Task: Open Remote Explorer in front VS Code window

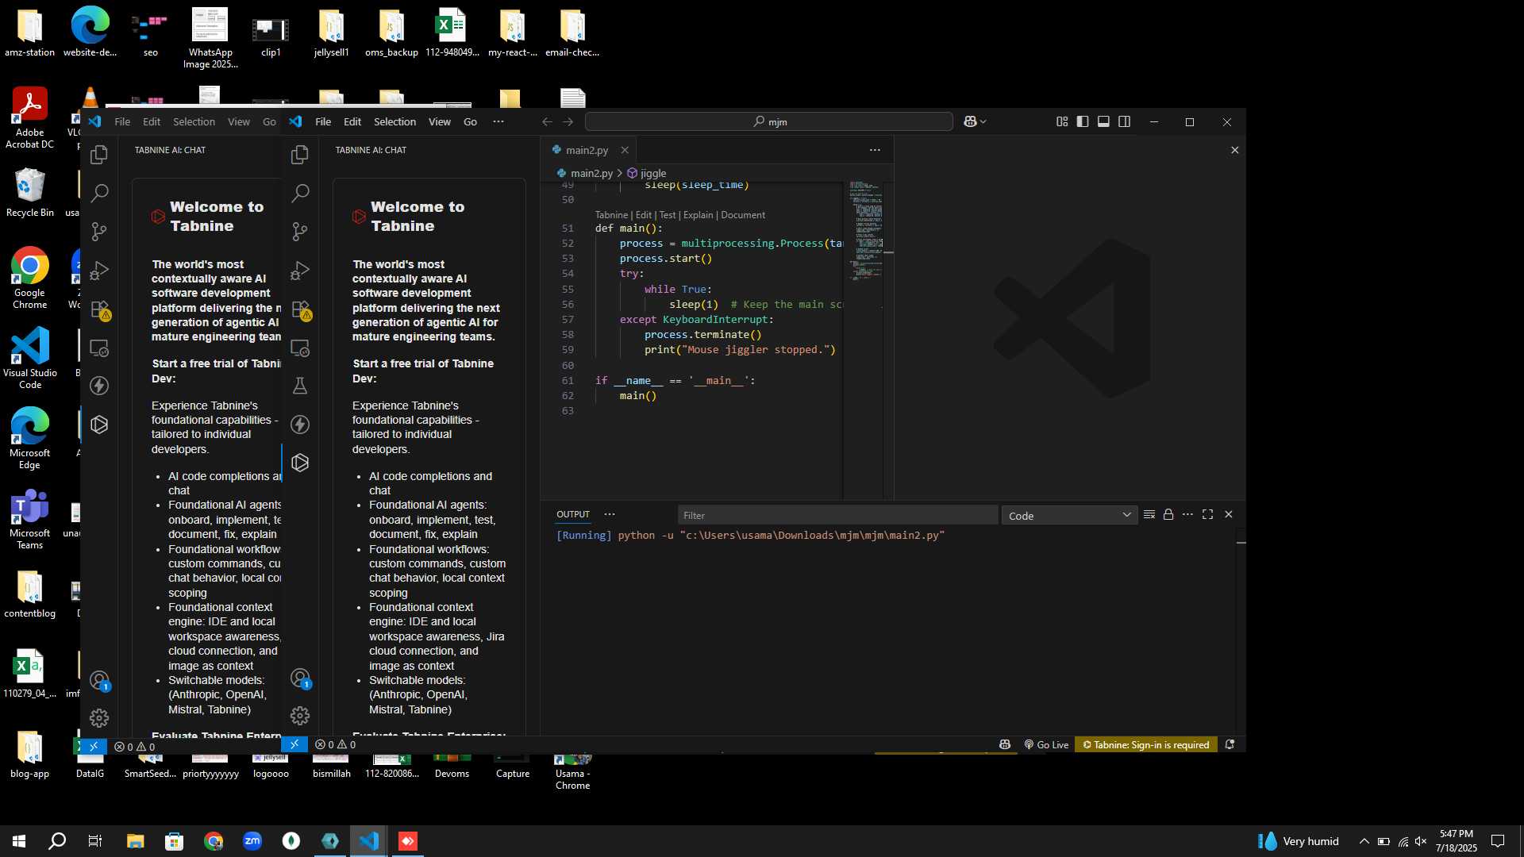Action: pyautogui.click(x=300, y=348)
